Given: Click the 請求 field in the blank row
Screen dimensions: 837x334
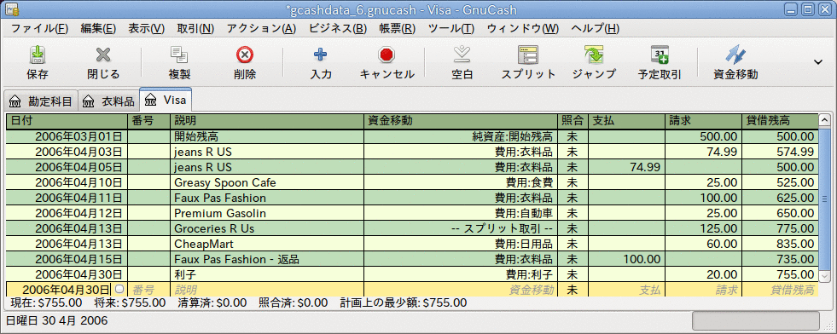Looking at the screenshot, I should pos(703,289).
